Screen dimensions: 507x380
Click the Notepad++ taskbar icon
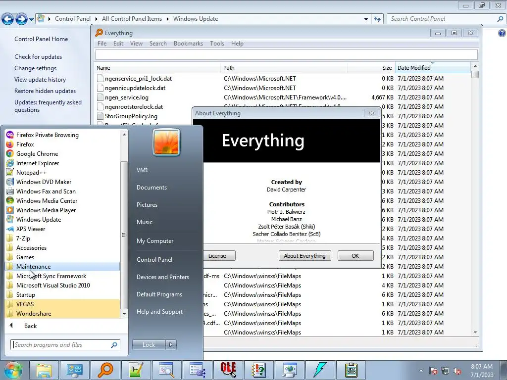136,370
